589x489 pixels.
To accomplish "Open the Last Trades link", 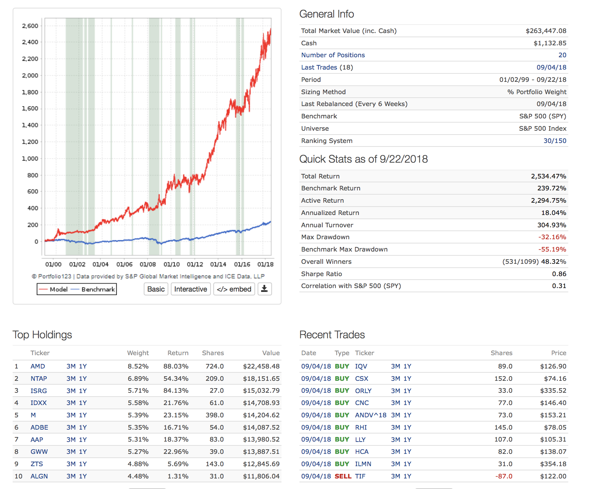I will pos(319,67).
